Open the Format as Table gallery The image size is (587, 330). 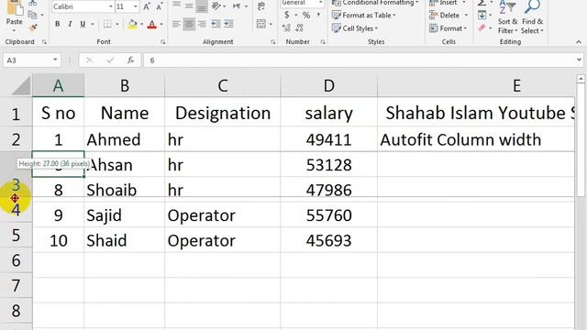[x=364, y=16]
